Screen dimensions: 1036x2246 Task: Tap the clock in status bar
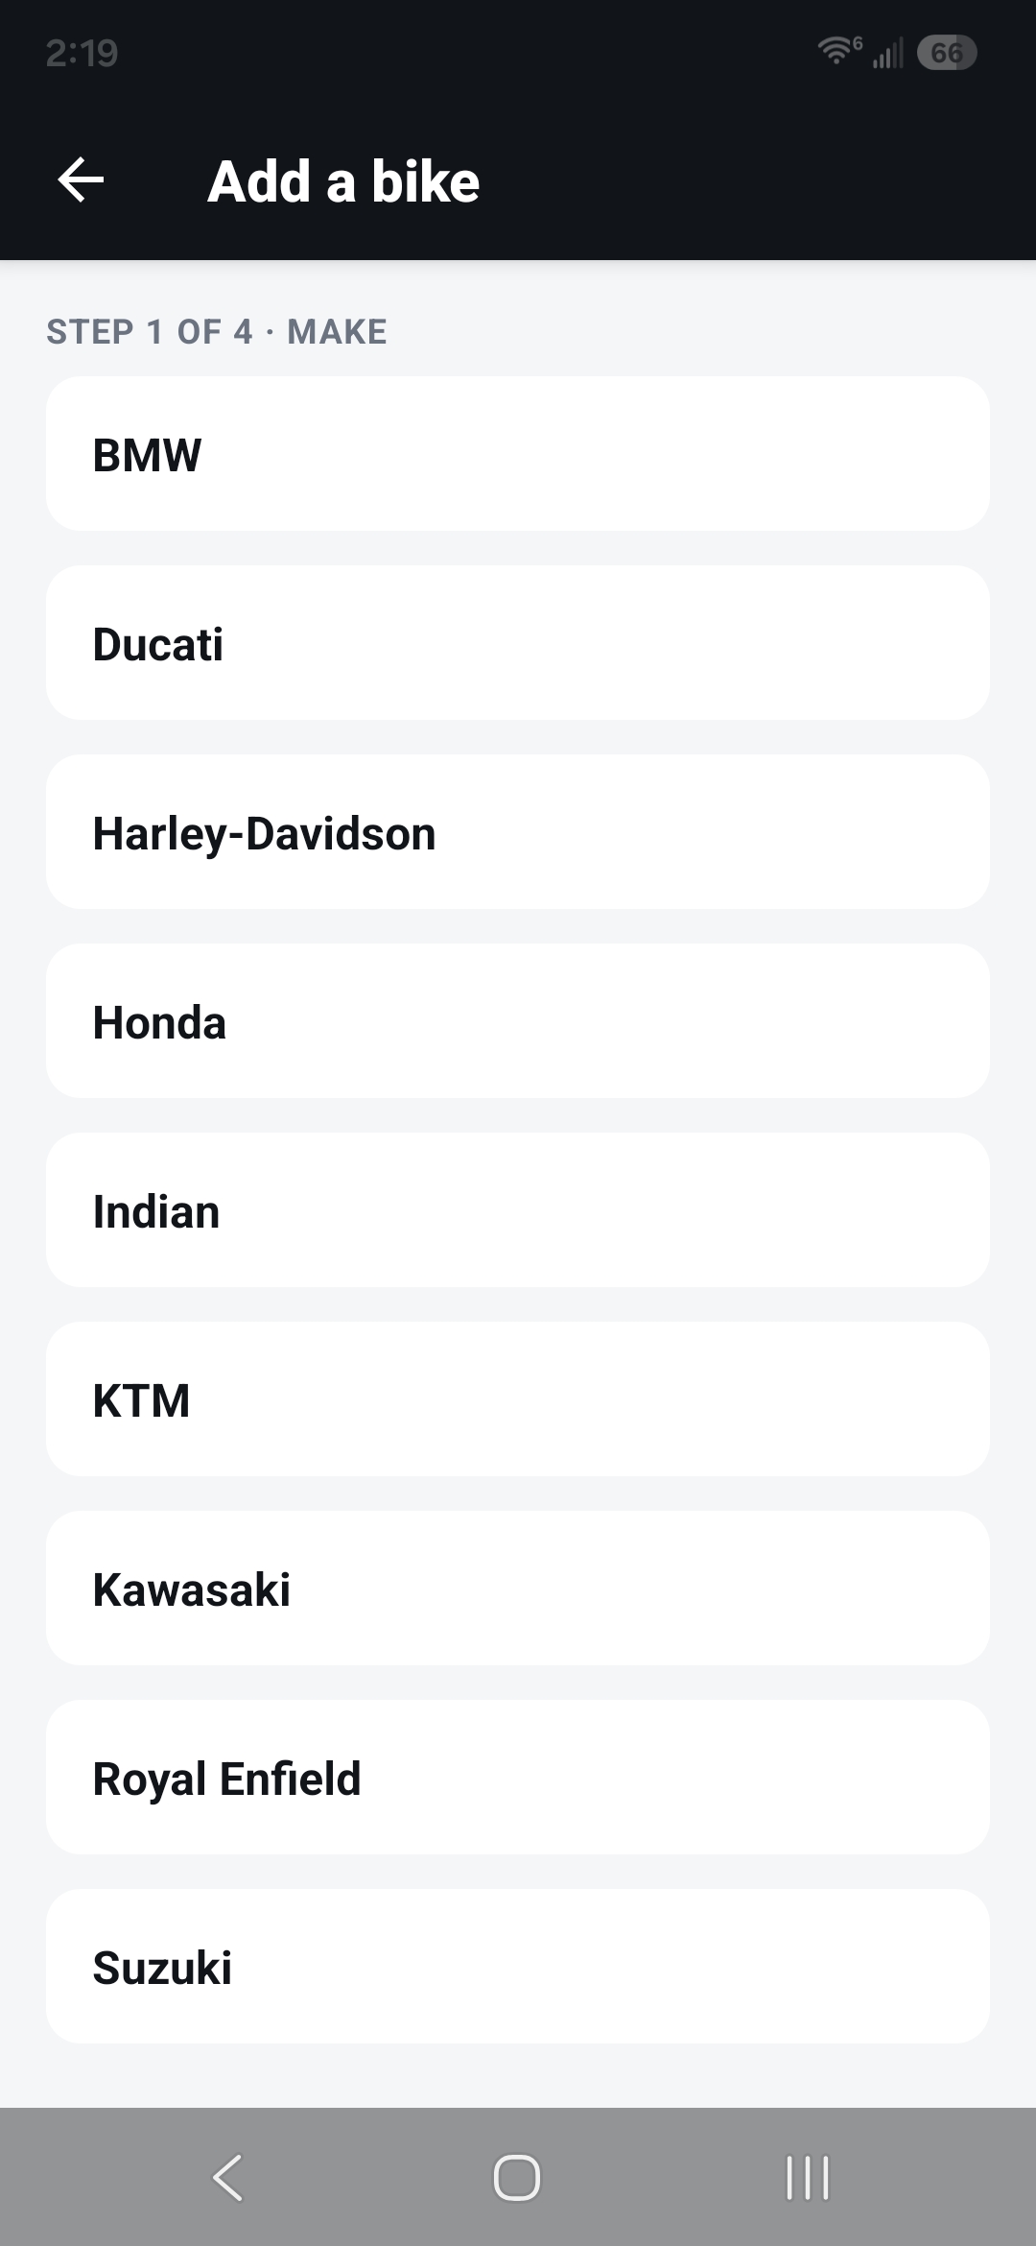82,53
